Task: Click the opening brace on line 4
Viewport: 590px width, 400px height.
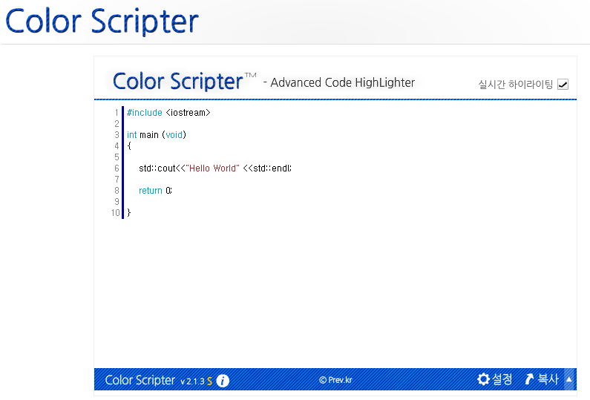Action: (x=129, y=146)
